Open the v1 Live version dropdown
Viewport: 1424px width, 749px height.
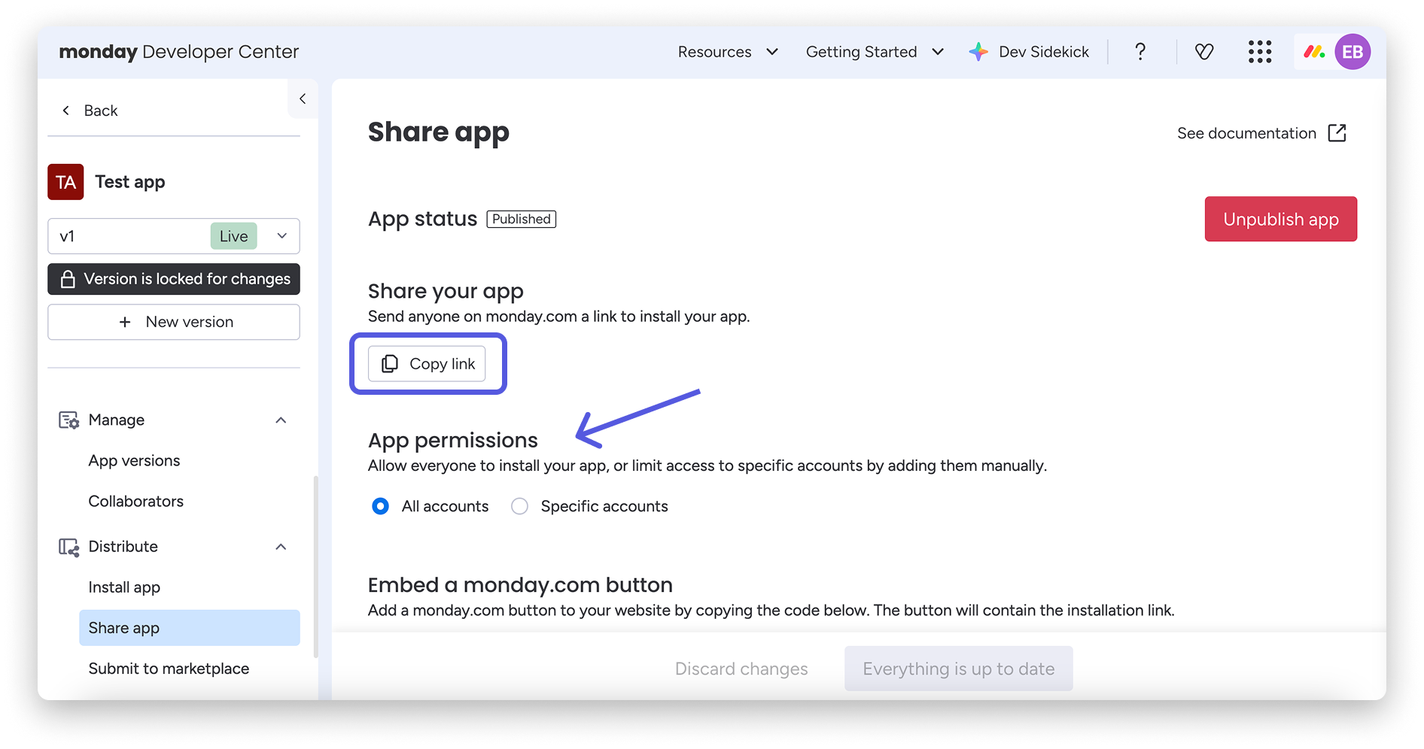(x=174, y=236)
